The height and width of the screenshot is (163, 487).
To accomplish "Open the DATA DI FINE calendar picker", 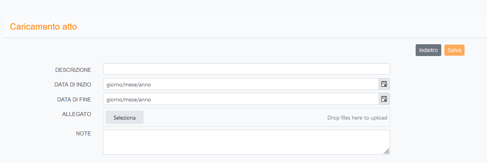I will click(x=384, y=99).
